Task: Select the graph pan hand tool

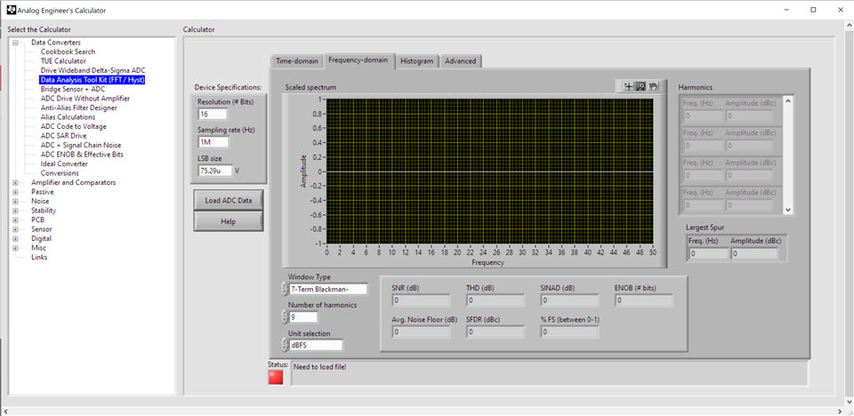Action: [654, 86]
